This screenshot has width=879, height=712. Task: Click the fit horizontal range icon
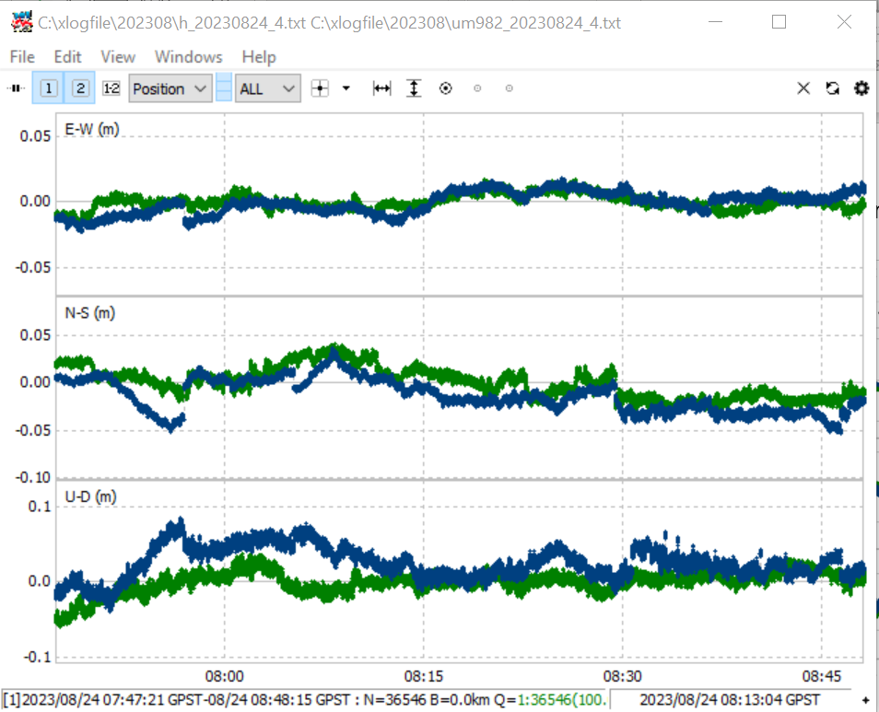[381, 88]
